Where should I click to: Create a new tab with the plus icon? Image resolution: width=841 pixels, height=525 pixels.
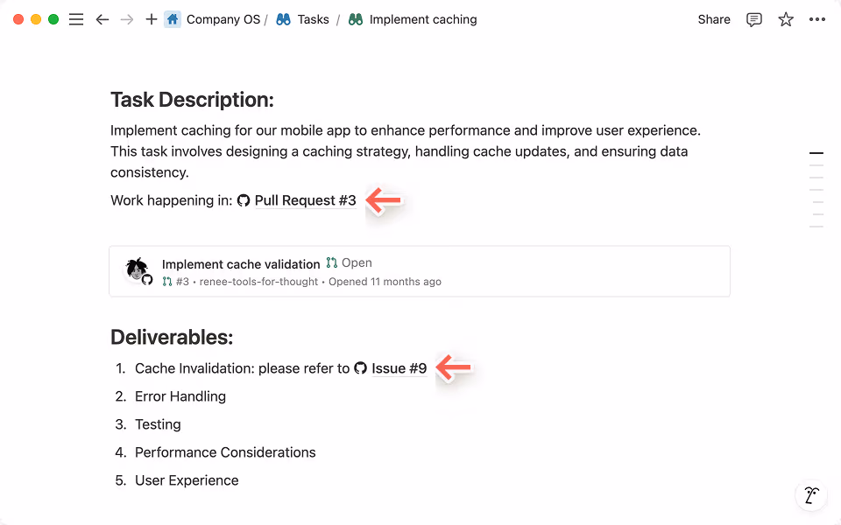coord(153,18)
